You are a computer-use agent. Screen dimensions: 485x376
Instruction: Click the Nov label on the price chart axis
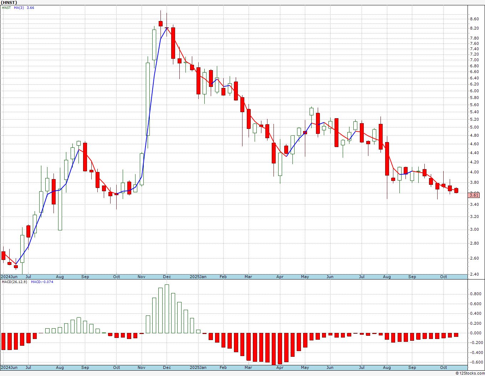coord(142,277)
